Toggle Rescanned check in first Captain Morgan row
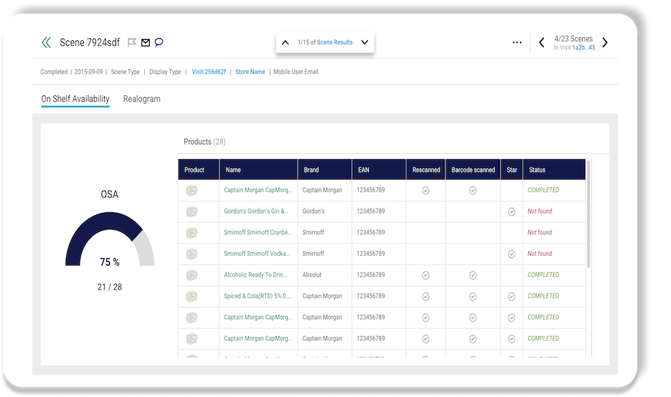This screenshot has height=397, width=671. pyautogui.click(x=425, y=191)
